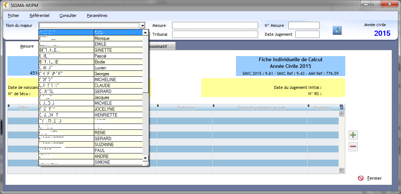Click dropdown list scrollbar down arrow

click(x=145, y=158)
